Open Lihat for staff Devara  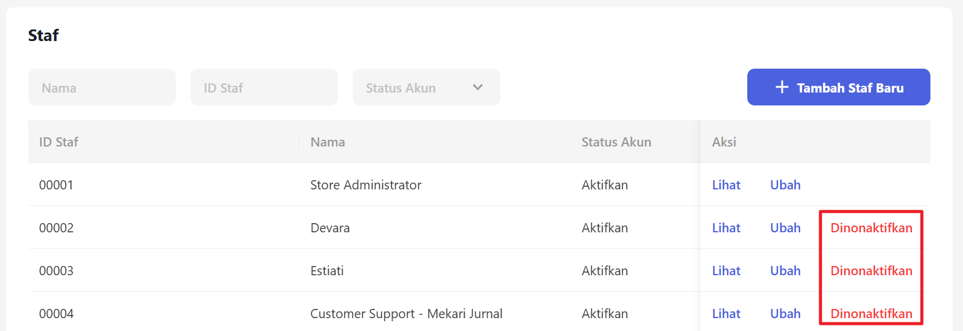726,228
